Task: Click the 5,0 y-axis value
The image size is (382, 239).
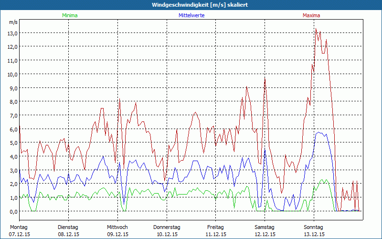Action: (x=14, y=143)
